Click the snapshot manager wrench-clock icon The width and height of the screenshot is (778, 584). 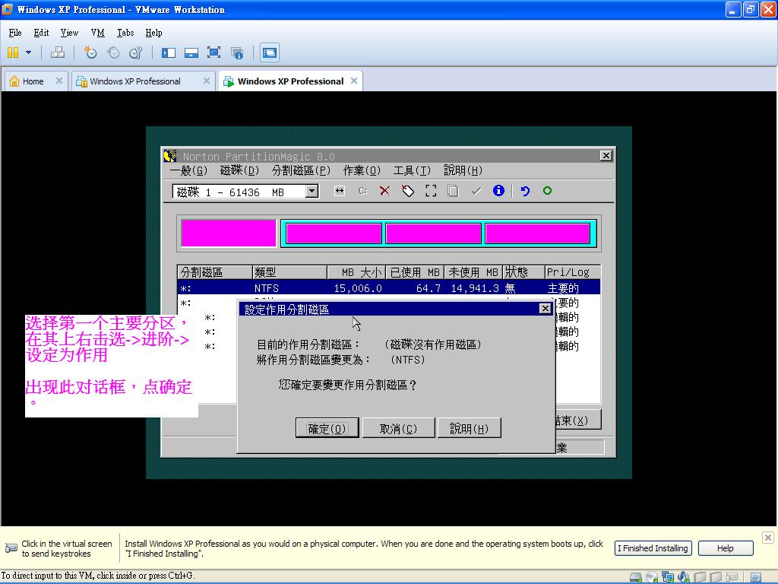pyautogui.click(x=135, y=52)
